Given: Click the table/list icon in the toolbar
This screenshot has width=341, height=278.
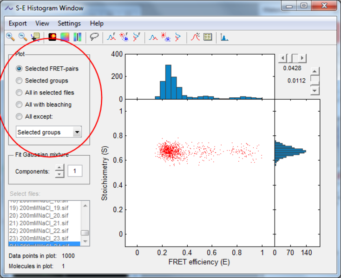Looking at the screenshot, I should (x=208, y=37).
